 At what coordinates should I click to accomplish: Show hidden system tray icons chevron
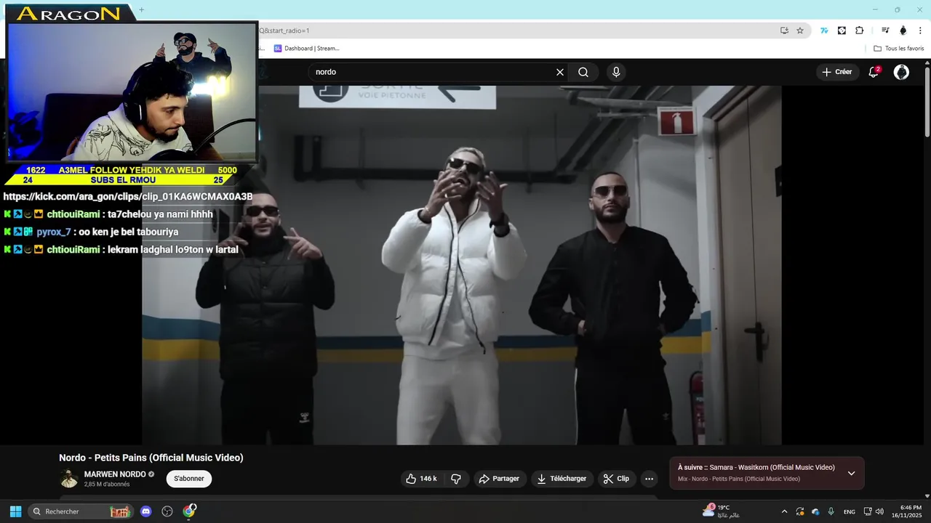(784, 511)
